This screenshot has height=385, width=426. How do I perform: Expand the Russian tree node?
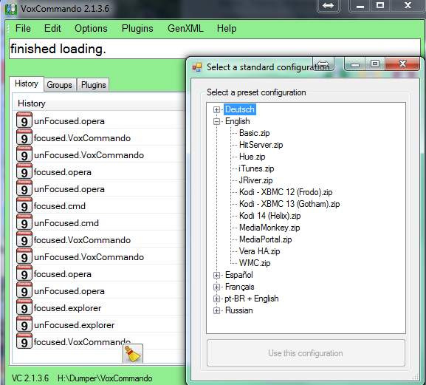point(216,310)
